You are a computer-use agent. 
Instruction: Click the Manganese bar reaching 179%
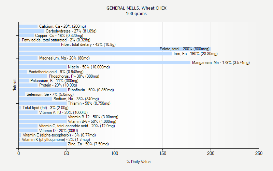[x=104, y=63]
